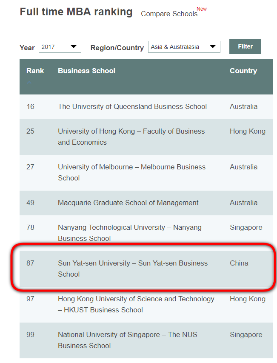This screenshot has height=363, width=277.
Task: Select University of Hong Kong business faculty row
Action: [x=131, y=137]
